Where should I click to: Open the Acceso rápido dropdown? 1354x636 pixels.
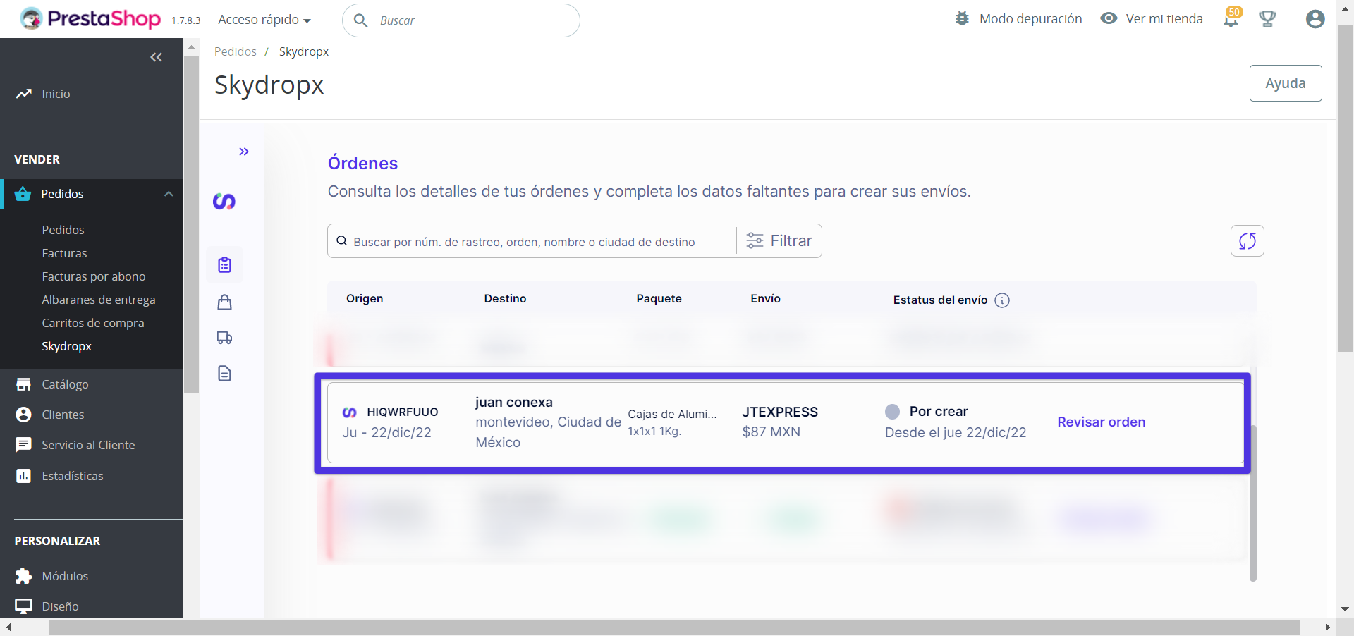click(264, 20)
